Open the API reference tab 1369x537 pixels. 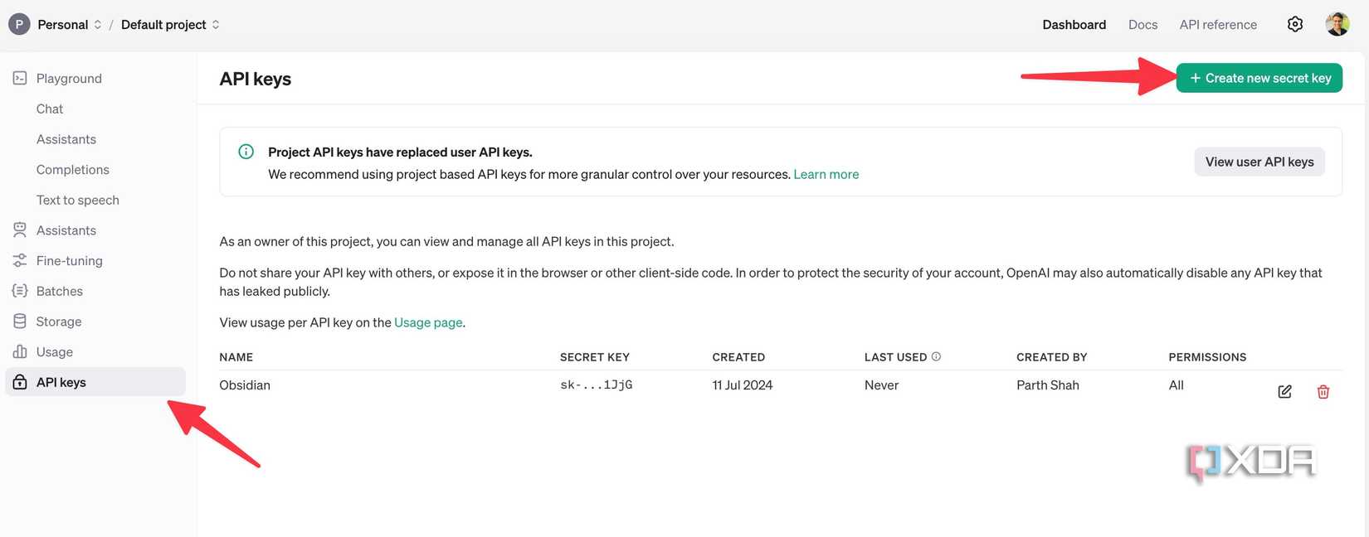click(x=1218, y=25)
